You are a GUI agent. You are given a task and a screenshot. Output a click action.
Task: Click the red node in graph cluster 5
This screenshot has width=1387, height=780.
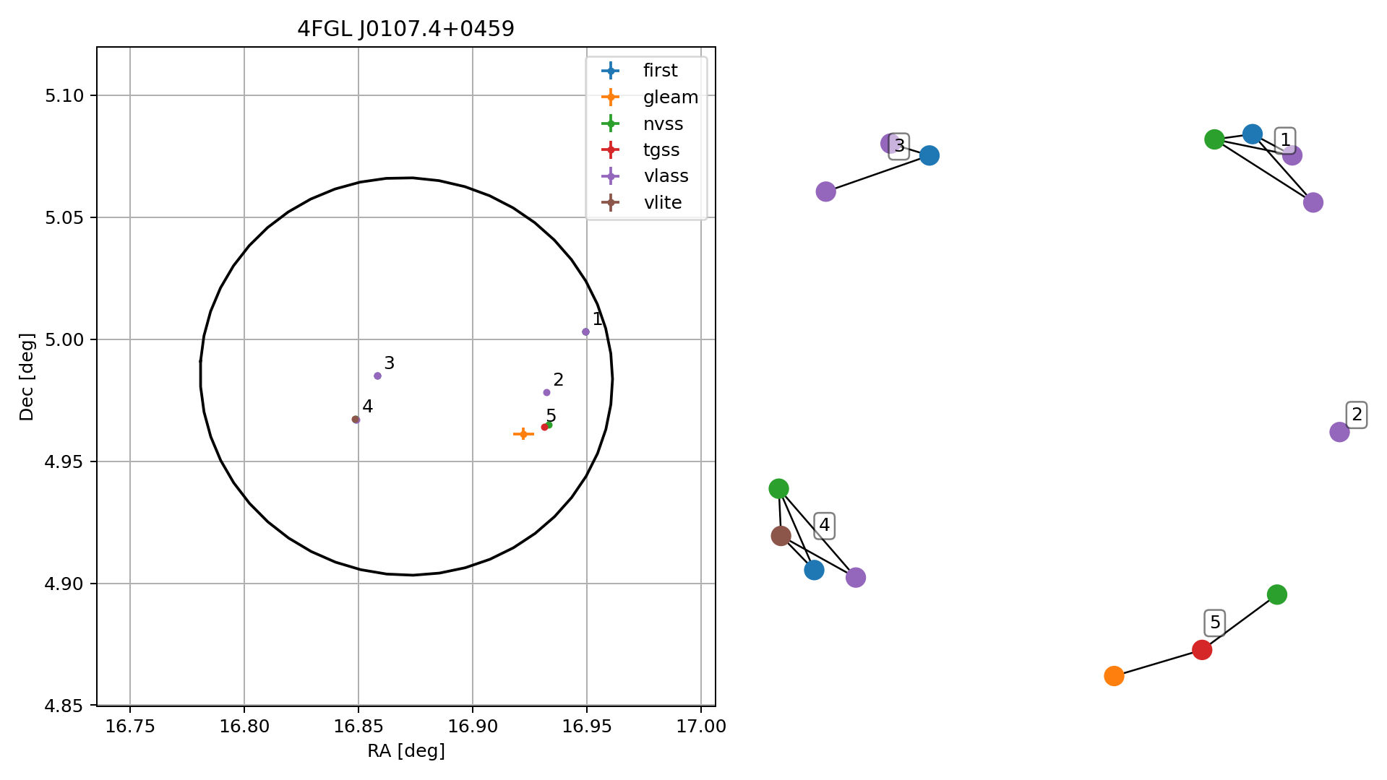1202,650
